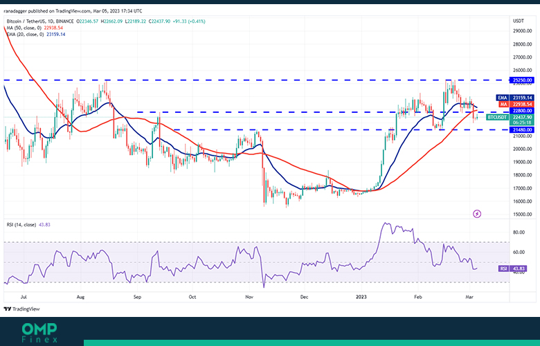The width and height of the screenshot is (540, 346).
Task: Click the MA 22938.54 axis label
Action: (x=515, y=104)
